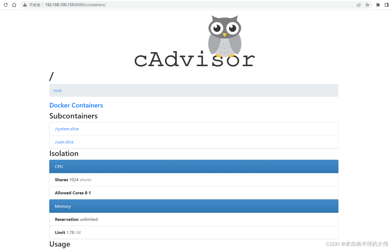Open the Docker Containers link
Screen dimensions: 392x249
[76, 105]
